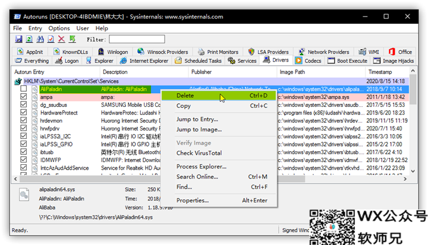Click the Timestamp column header

click(x=387, y=72)
